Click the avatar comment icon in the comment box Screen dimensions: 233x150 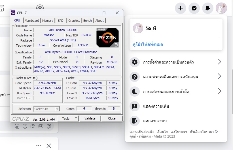point(17,126)
